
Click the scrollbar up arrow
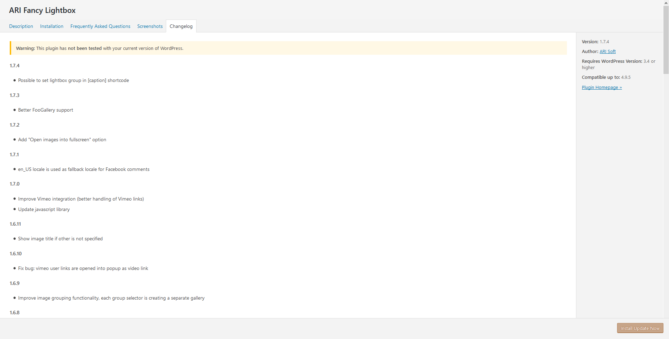click(666, 3)
